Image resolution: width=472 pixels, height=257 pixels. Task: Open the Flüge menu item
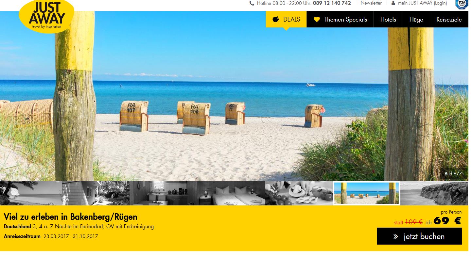[416, 19]
